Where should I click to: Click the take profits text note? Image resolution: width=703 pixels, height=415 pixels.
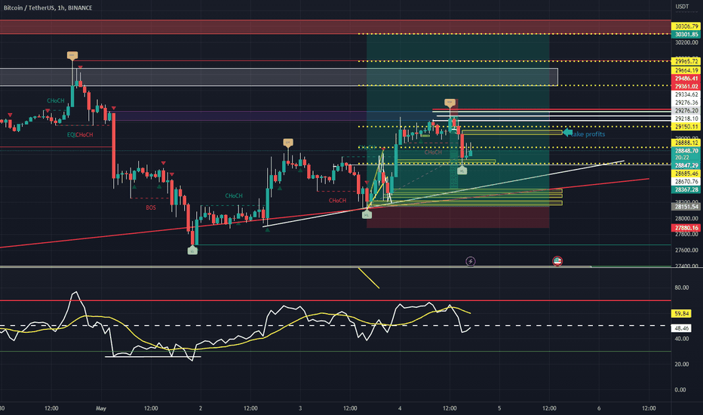point(588,134)
